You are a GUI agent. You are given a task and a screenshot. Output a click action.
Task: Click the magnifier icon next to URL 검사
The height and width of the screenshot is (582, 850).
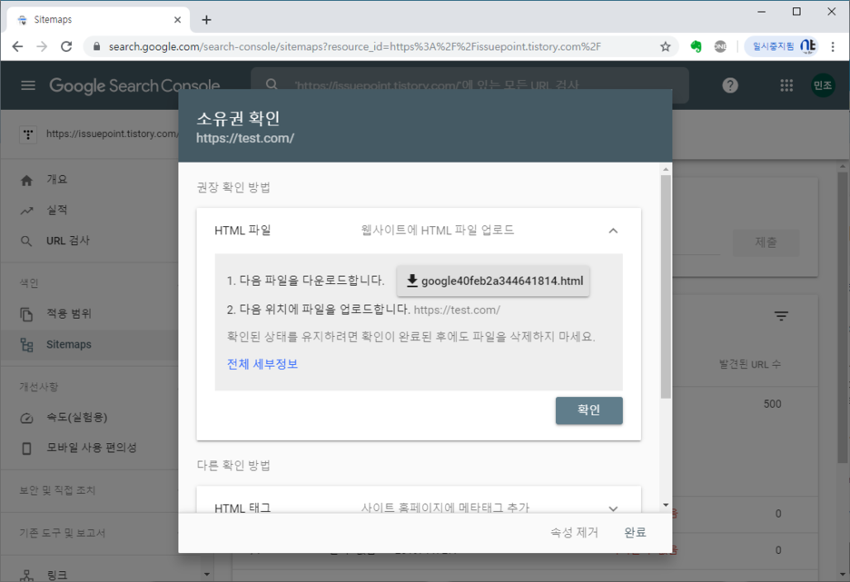[26, 242]
